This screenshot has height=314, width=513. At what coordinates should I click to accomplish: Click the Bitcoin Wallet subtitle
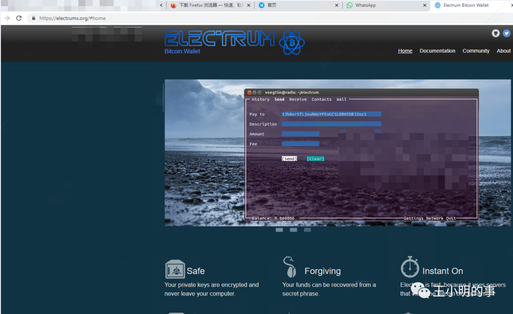click(182, 51)
